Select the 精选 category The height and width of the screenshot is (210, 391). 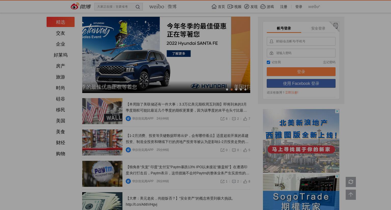coord(61,22)
